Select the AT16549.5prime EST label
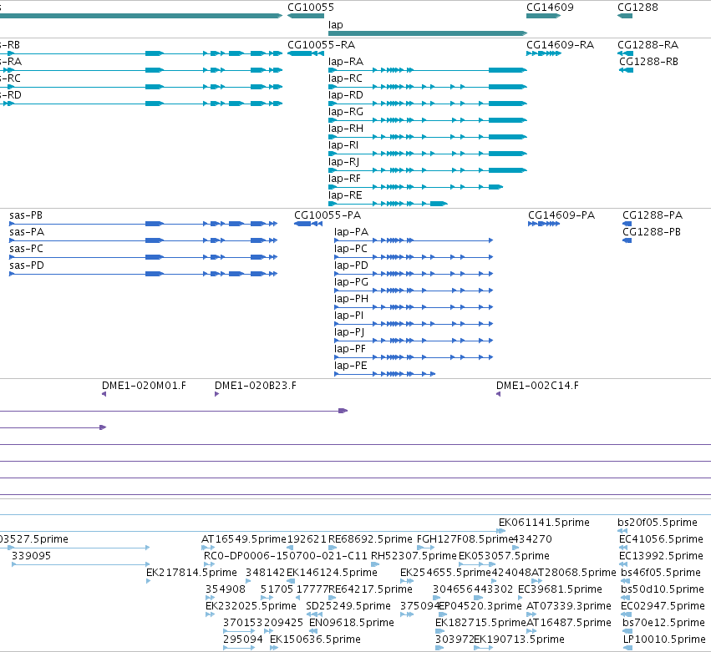 tap(244, 539)
